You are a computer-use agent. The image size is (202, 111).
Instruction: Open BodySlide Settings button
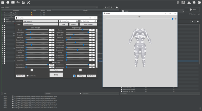(x=81, y=76)
